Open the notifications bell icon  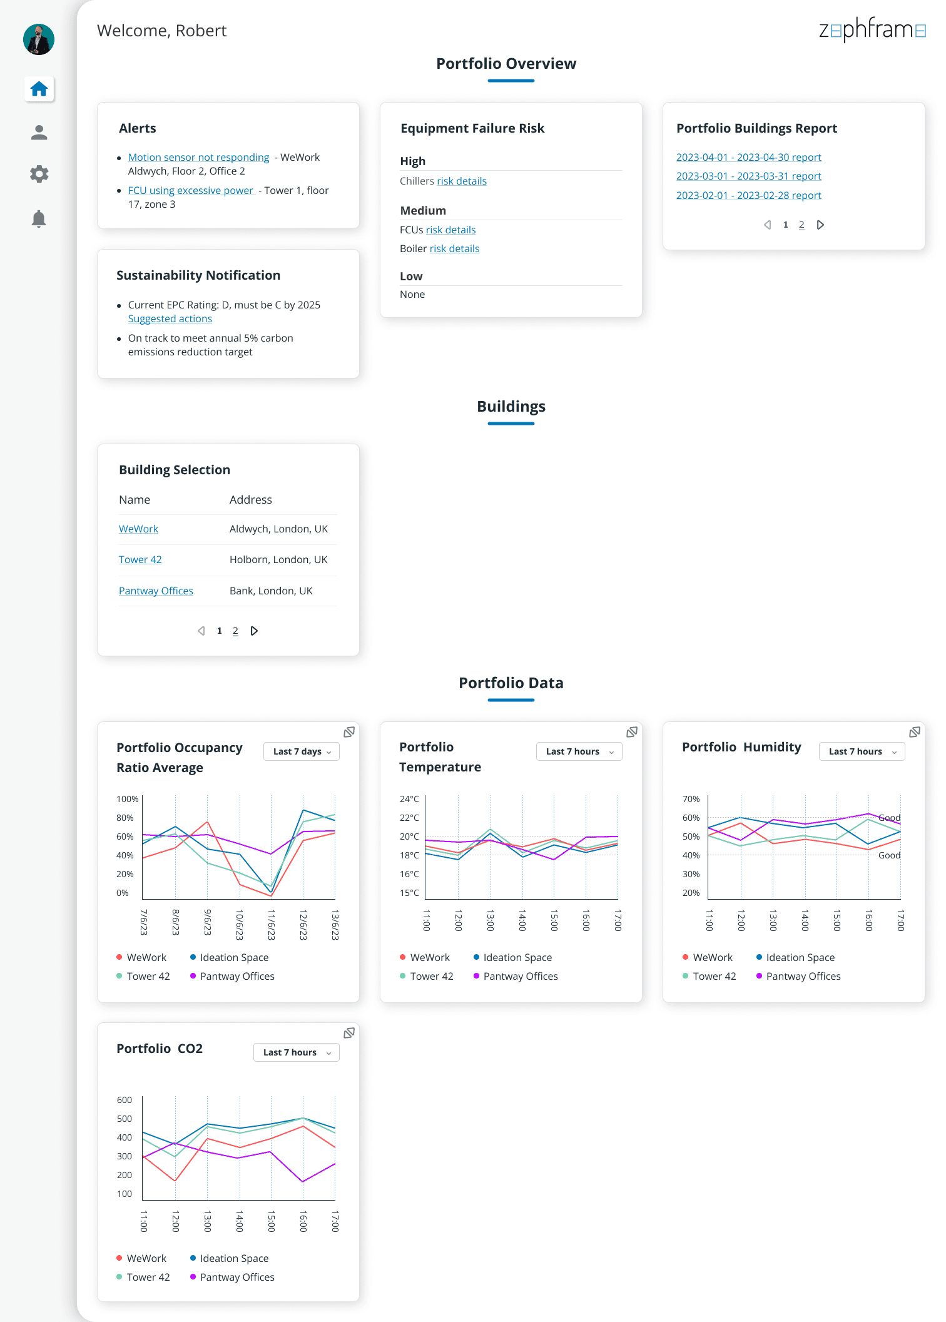pyautogui.click(x=39, y=218)
